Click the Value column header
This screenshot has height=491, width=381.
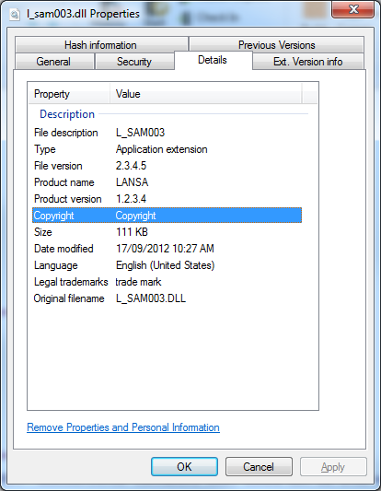206,94
